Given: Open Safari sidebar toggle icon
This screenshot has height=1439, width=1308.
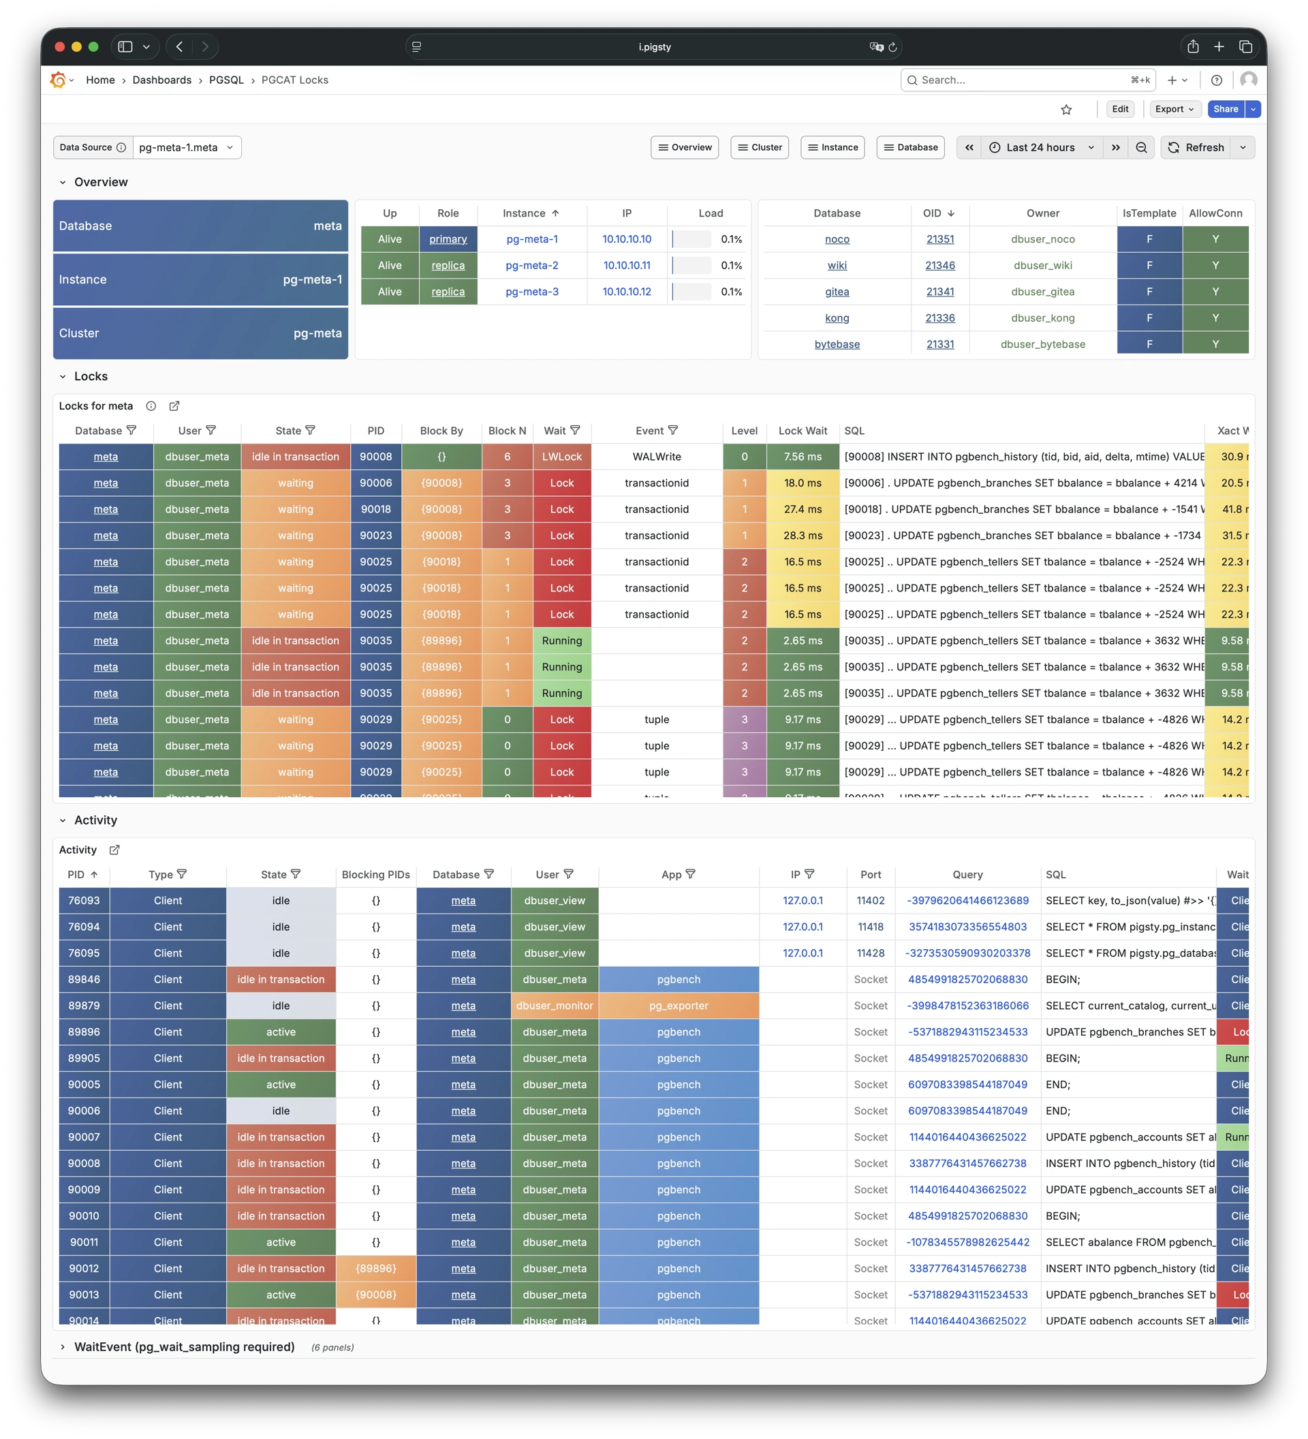Looking at the screenshot, I should click(125, 47).
